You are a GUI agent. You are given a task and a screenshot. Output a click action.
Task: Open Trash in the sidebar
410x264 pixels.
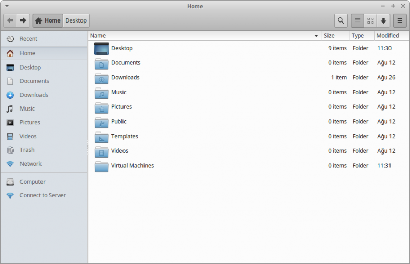(x=44, y=150)
